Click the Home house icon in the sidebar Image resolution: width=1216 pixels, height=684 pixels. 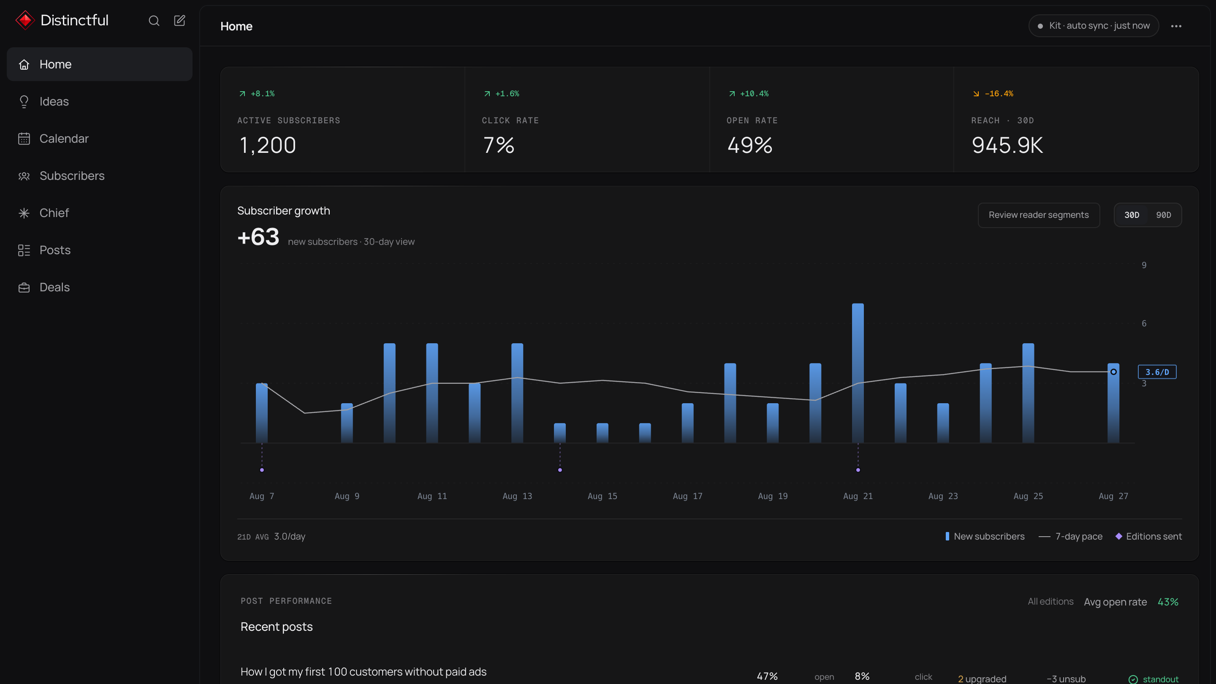click(x=24, y=64)
